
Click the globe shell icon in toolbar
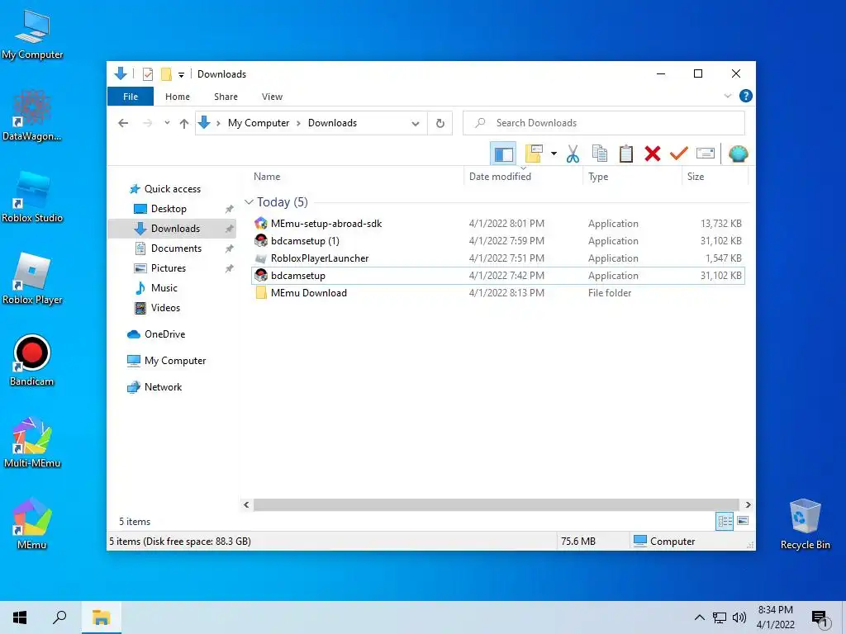[738, 154]
